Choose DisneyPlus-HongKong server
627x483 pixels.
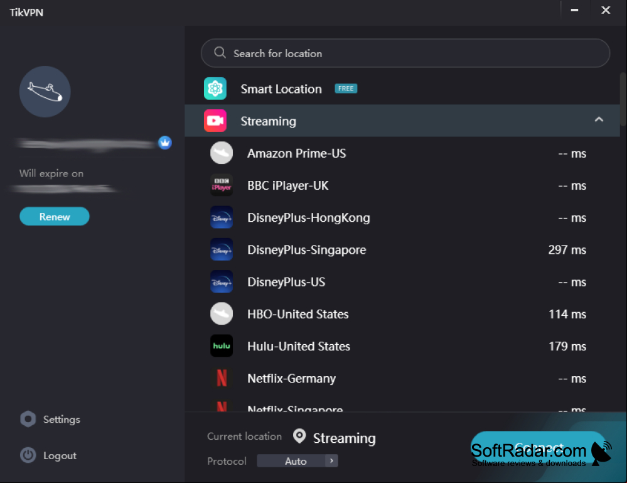click(402, 217)
